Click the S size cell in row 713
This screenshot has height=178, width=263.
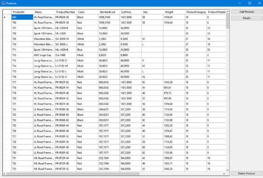[152, 60]
